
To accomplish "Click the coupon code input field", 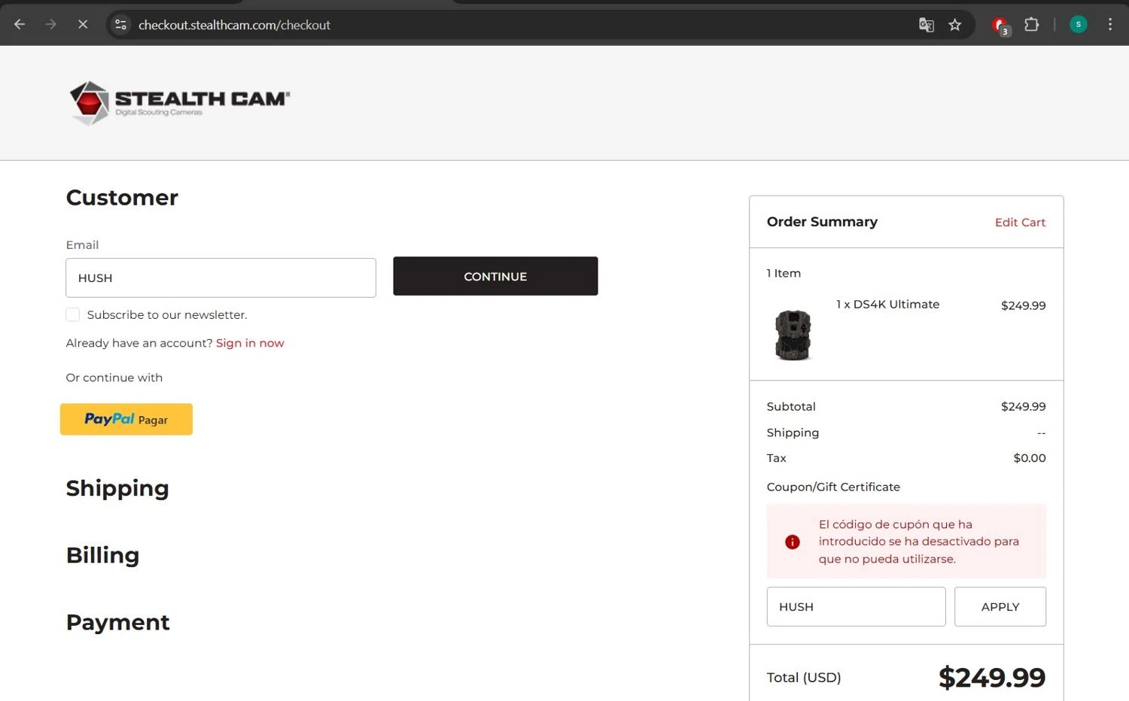I will [x=856, y=606].
